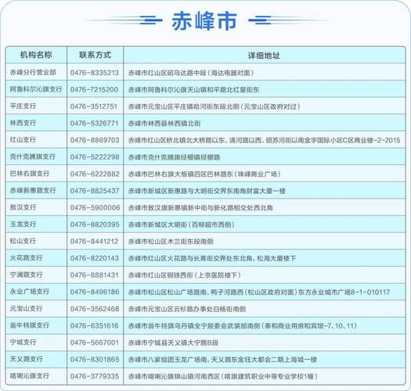Select the 巴林右旗支行 branch name
Viewport: 411px width, 391px height.
coord(30,174)
